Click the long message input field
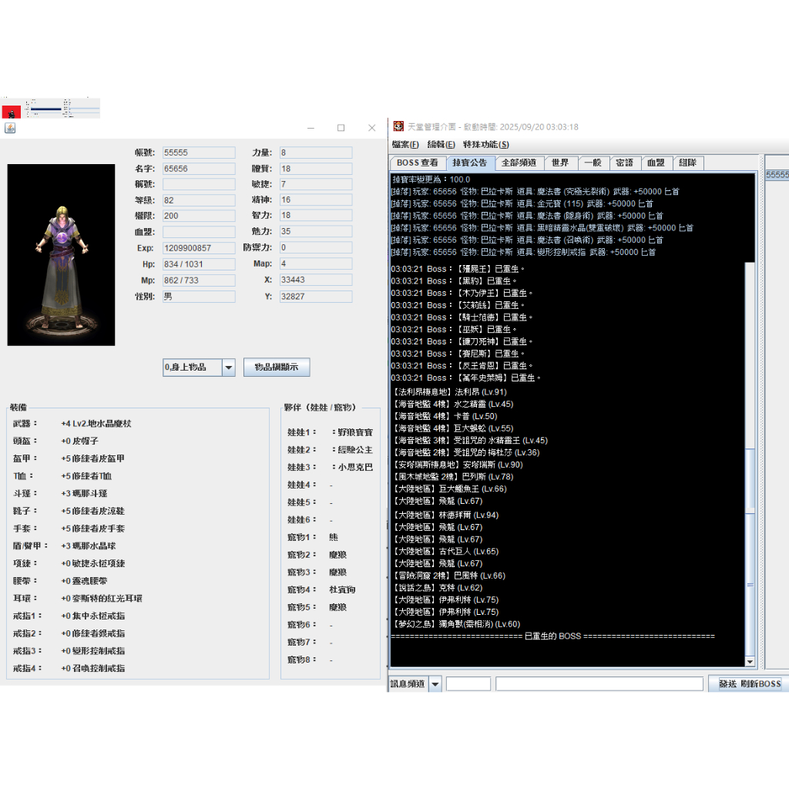Screen dimensions: 789x789 point(599,683)
